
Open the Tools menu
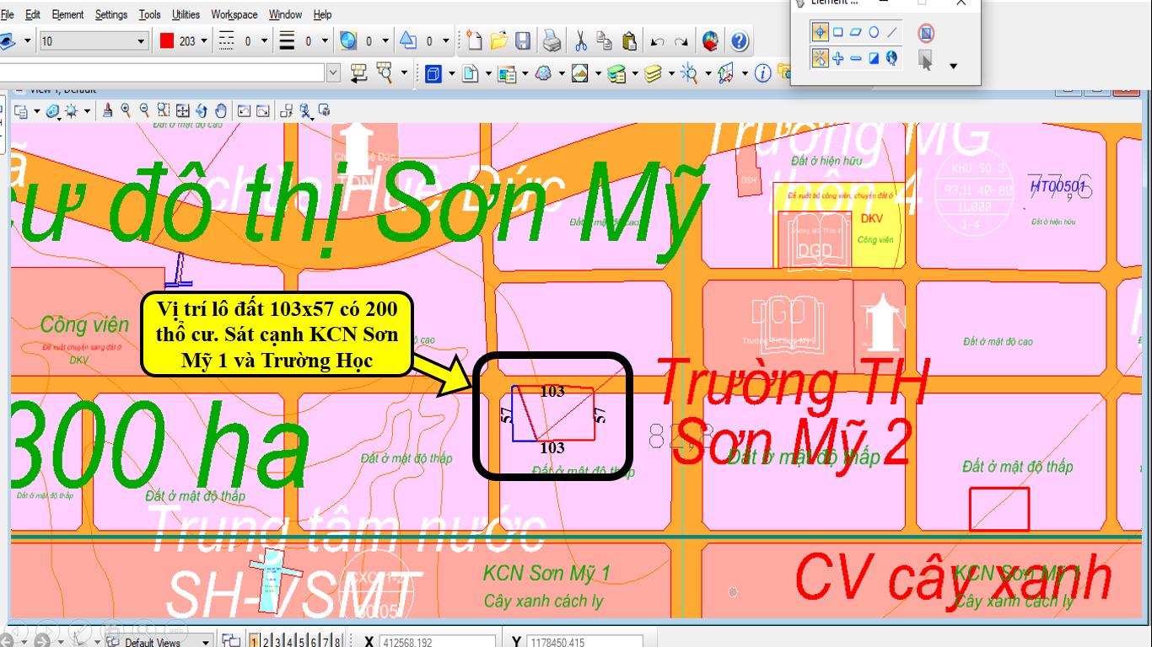coord(149,14)
